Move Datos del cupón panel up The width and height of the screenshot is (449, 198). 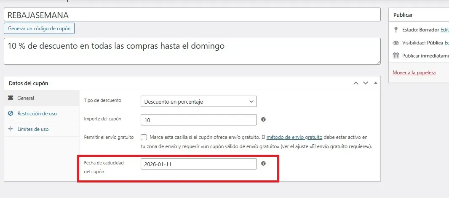click(356, 83)
